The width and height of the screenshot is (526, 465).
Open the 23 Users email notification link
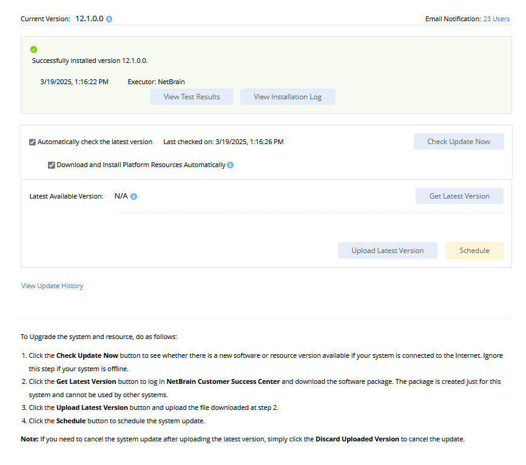click(496, 19)
